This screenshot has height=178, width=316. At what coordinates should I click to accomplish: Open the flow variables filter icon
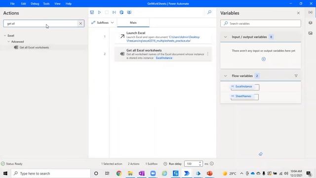click(296, 76)
